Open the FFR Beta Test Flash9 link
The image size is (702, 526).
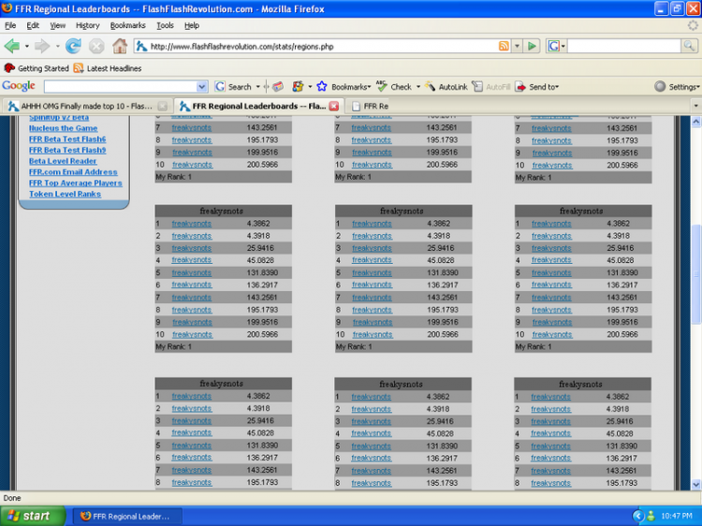[67, 150]
